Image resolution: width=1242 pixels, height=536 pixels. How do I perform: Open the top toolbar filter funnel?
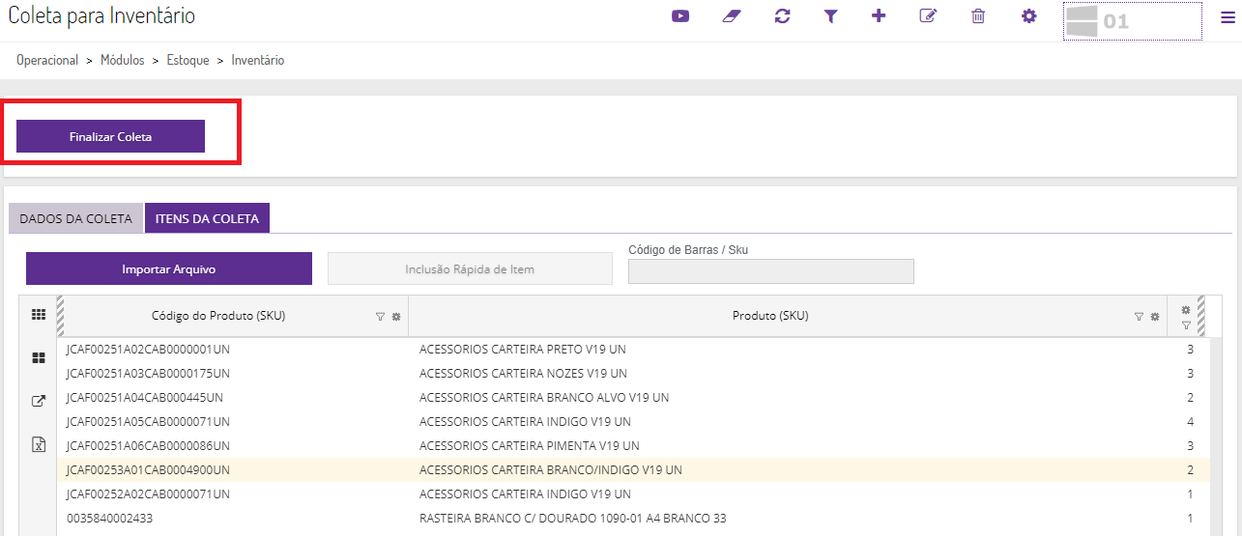click(830, 16)
